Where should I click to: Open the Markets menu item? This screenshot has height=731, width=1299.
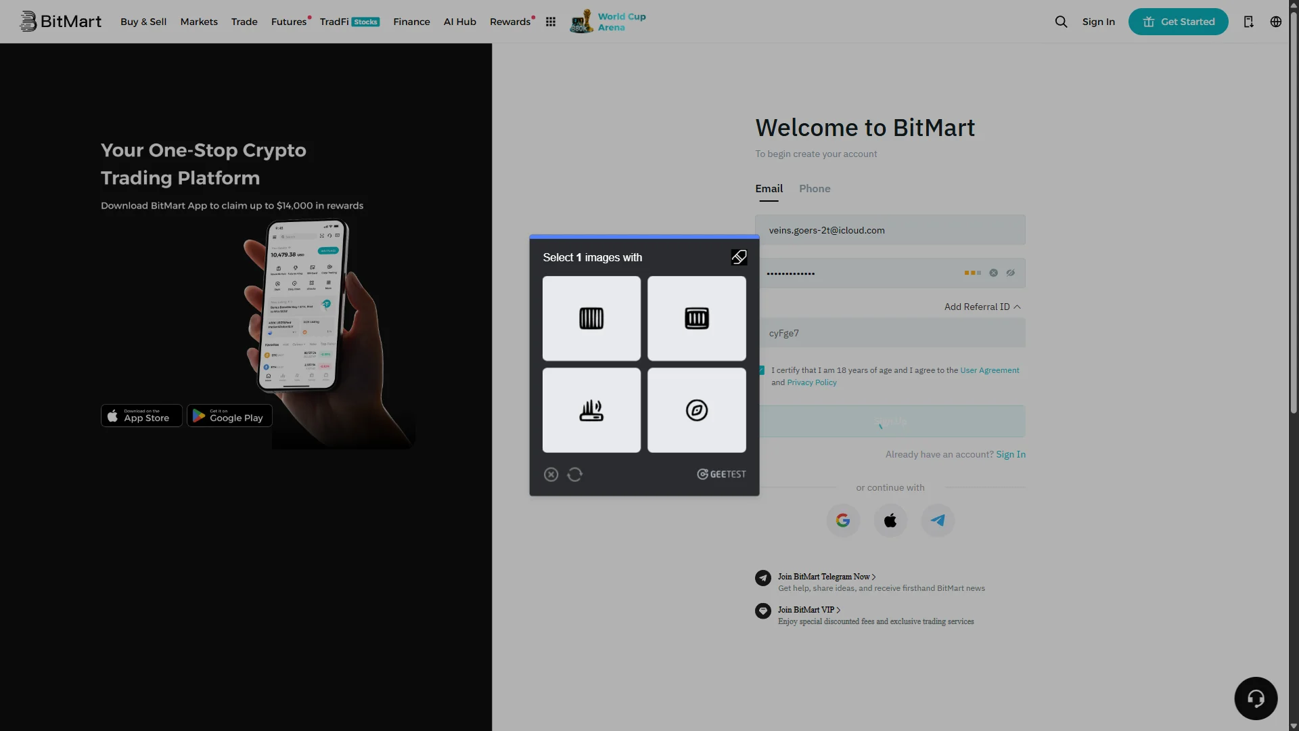(199, 22)
